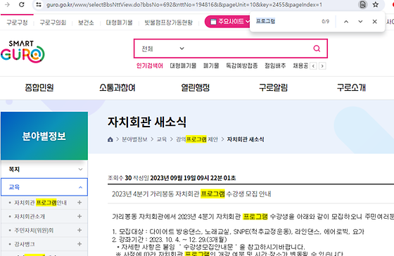Expand 강사뱅크 with plus icon
Screen dimensions: 394x256
80,244
